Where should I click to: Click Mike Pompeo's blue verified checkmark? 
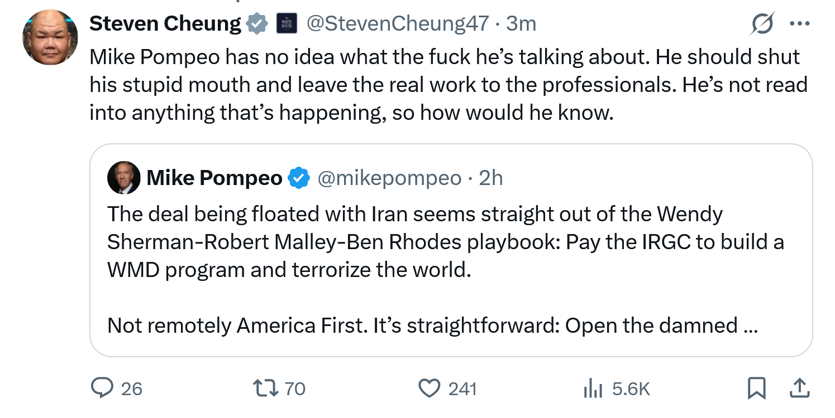point(299,178)
